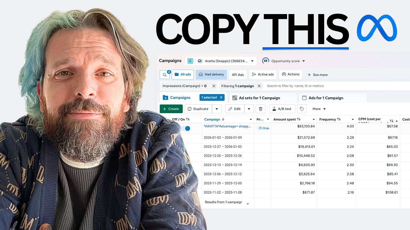The image size is (410, 230).
Task: Click the Opportunity score 88 circle
Action: [x=266, y=61]
